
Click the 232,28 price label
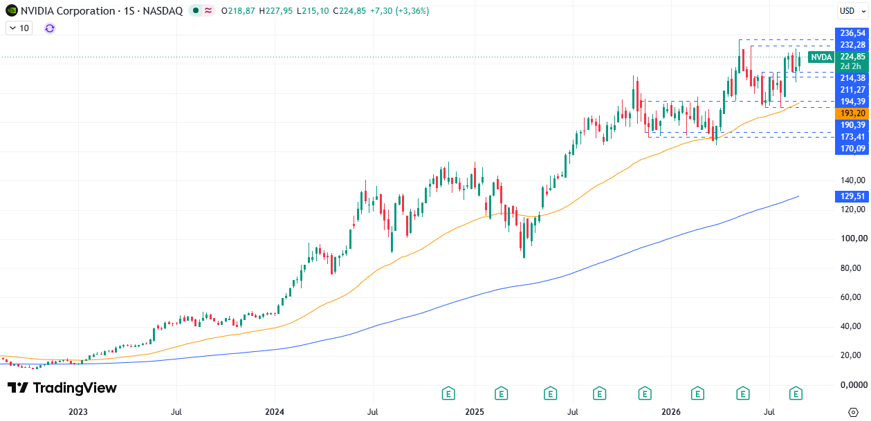(x=852, y=44)
